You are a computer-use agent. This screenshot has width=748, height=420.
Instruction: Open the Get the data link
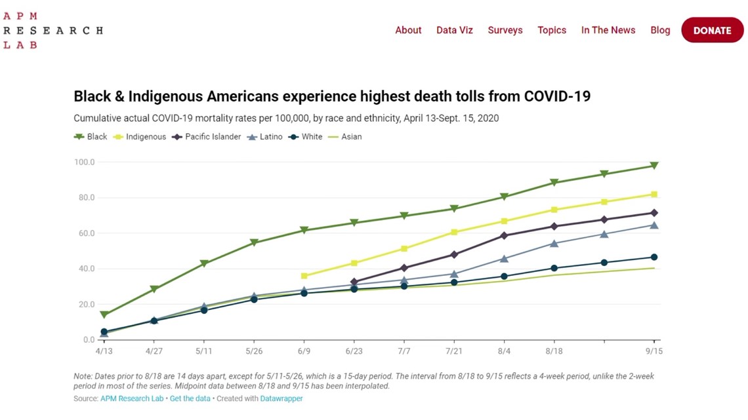(190, 398)
